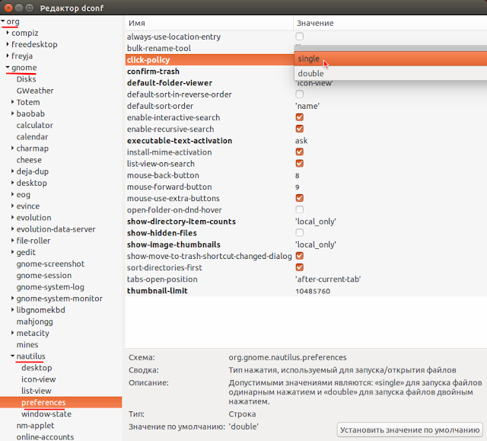Collapse the gnome tree node
The height and width of the screenshot is (441, 487).
(x=8, y=68)
